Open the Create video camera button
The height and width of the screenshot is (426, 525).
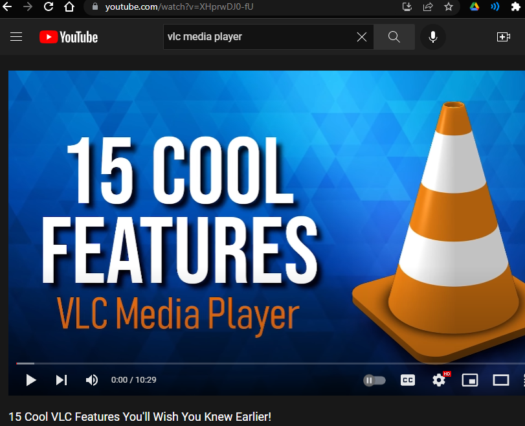[x=503, y=37]
